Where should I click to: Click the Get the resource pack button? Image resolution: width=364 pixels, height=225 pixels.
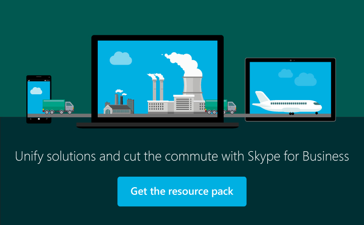click(x=182, y=191)
